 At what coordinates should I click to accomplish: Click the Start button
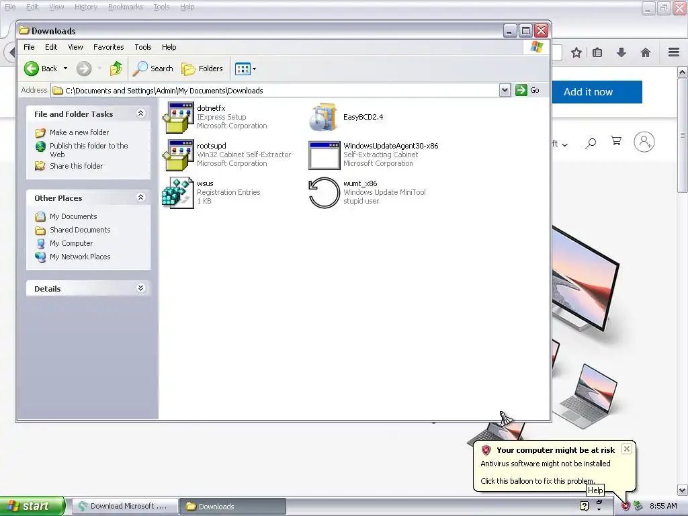coord(32,507)
